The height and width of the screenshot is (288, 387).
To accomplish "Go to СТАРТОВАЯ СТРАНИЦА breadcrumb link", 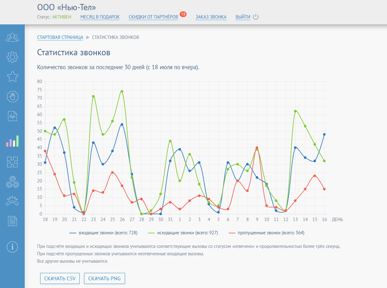I will pos(60,37).
